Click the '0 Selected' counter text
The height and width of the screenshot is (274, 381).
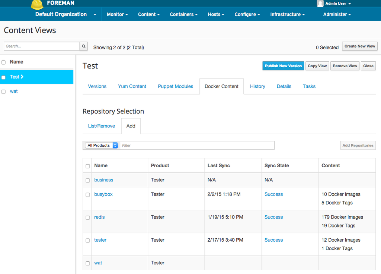click(x=327, y=47)
